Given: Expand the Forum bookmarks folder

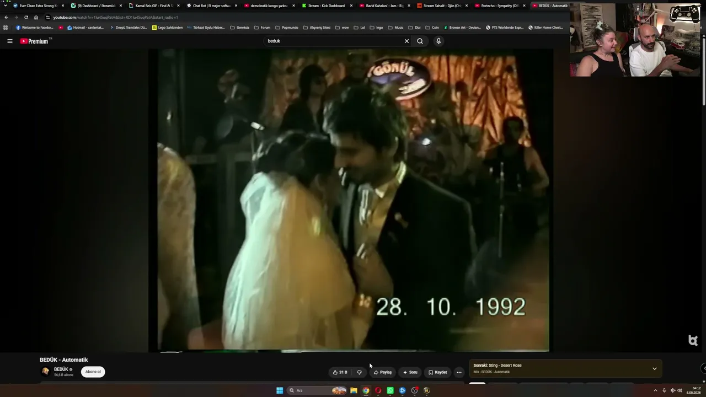Looking at the screenshot, I should (263, 28).
